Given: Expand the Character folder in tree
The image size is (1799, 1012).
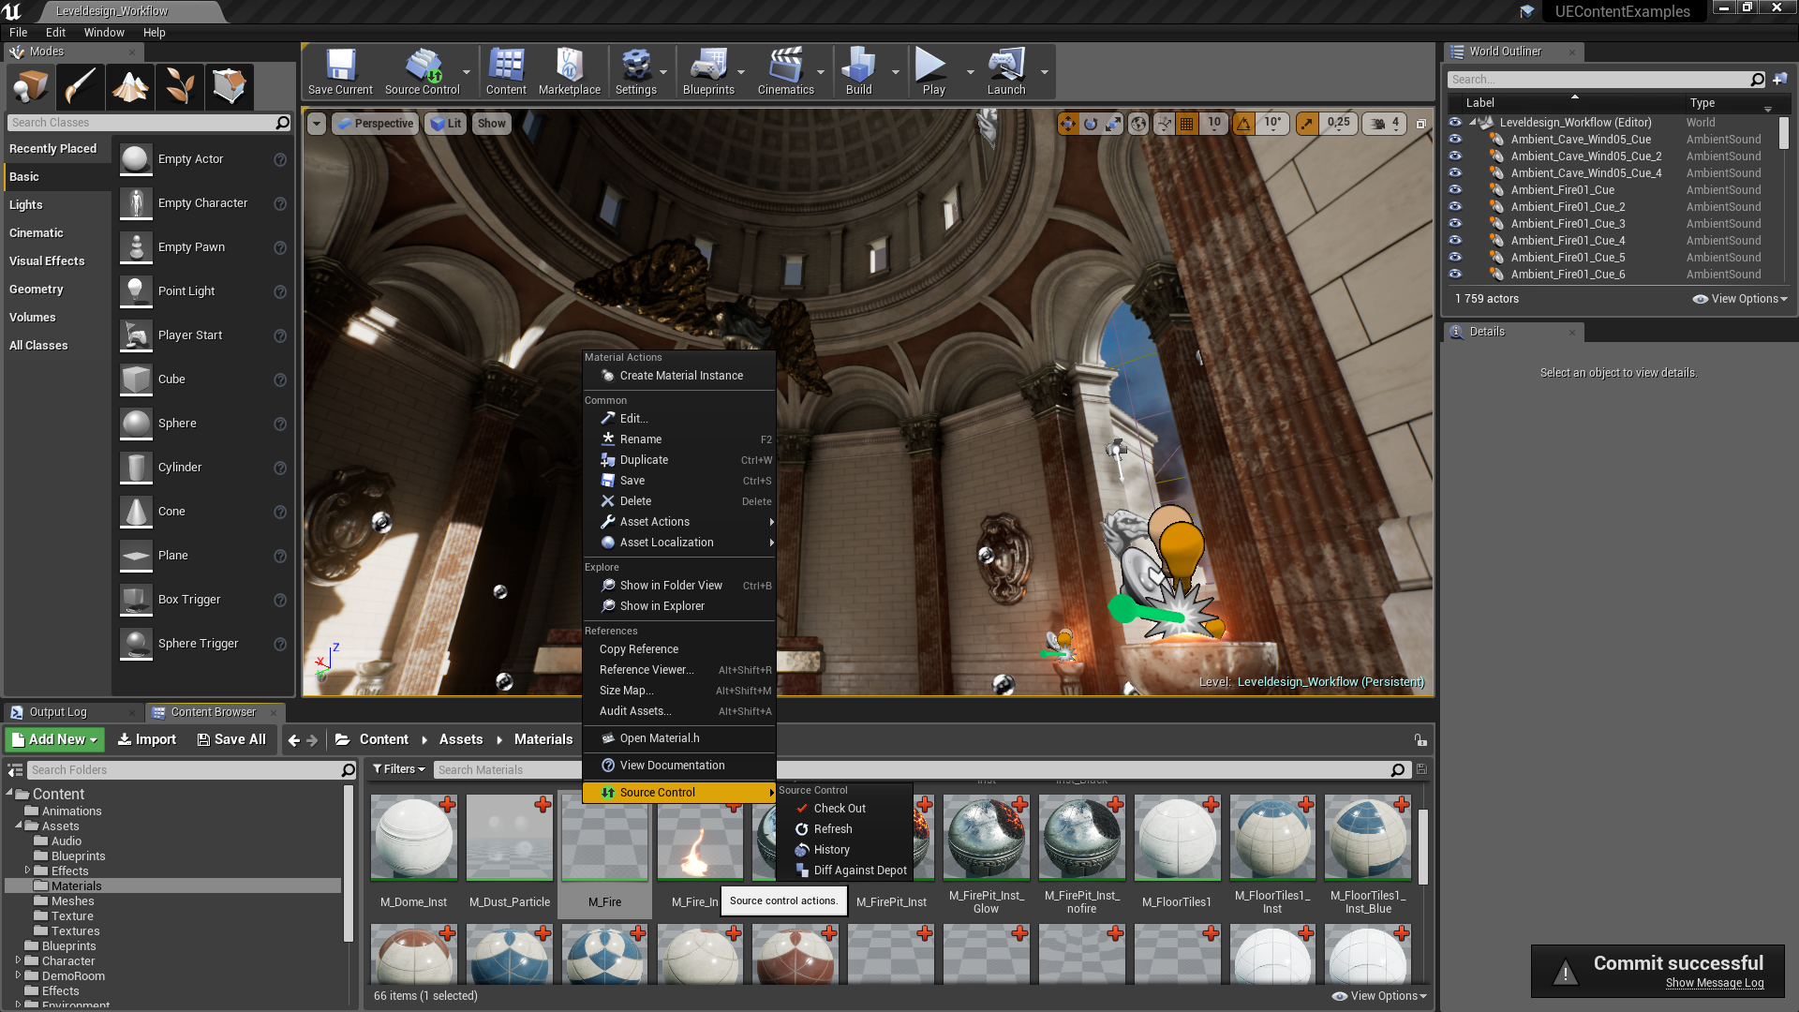Looking at the screenshot, I should [18, 960].
